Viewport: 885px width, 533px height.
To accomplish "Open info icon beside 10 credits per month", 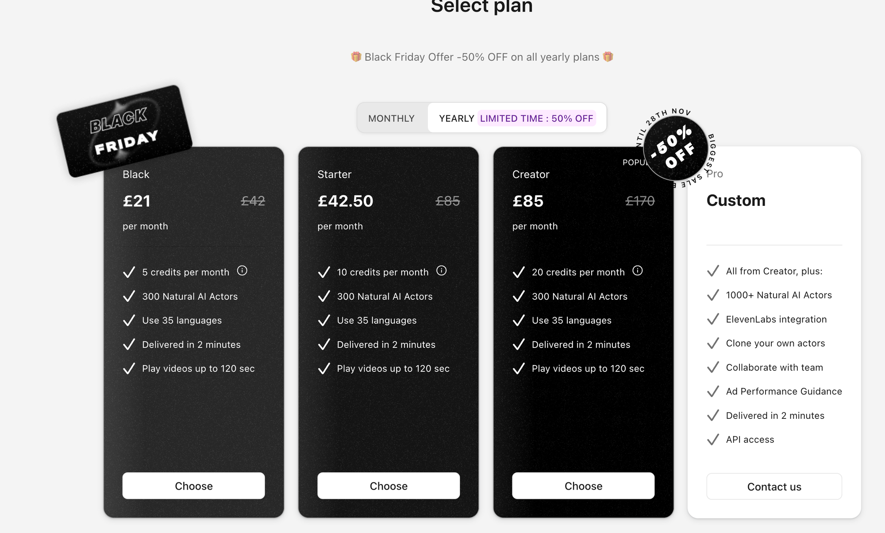I will [x=442, y=270].
